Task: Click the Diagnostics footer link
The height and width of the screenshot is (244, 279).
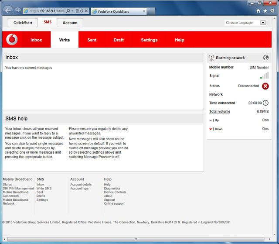Action: point(112,189)
